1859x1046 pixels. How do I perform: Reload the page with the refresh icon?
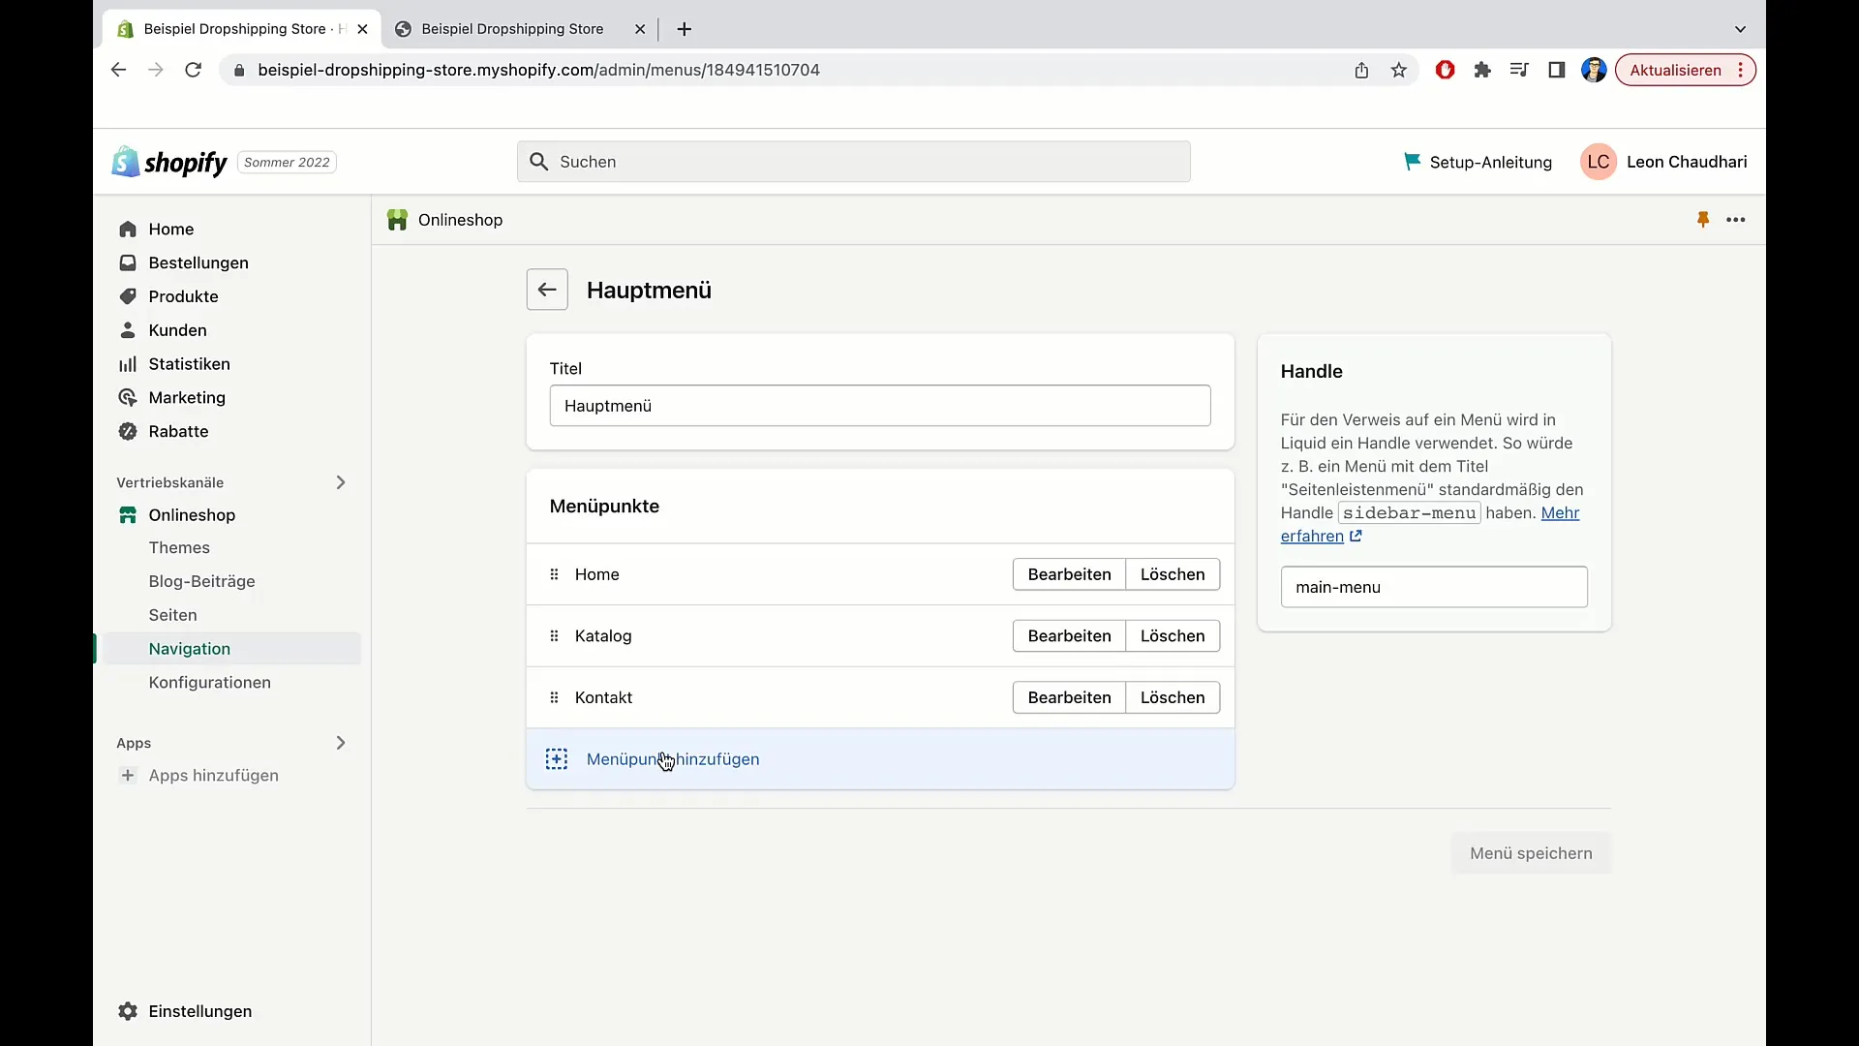pos(193,70)
